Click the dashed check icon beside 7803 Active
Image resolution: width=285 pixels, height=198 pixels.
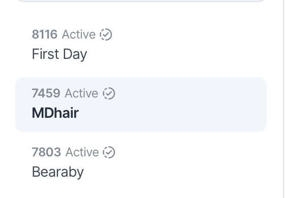point(109,152)
